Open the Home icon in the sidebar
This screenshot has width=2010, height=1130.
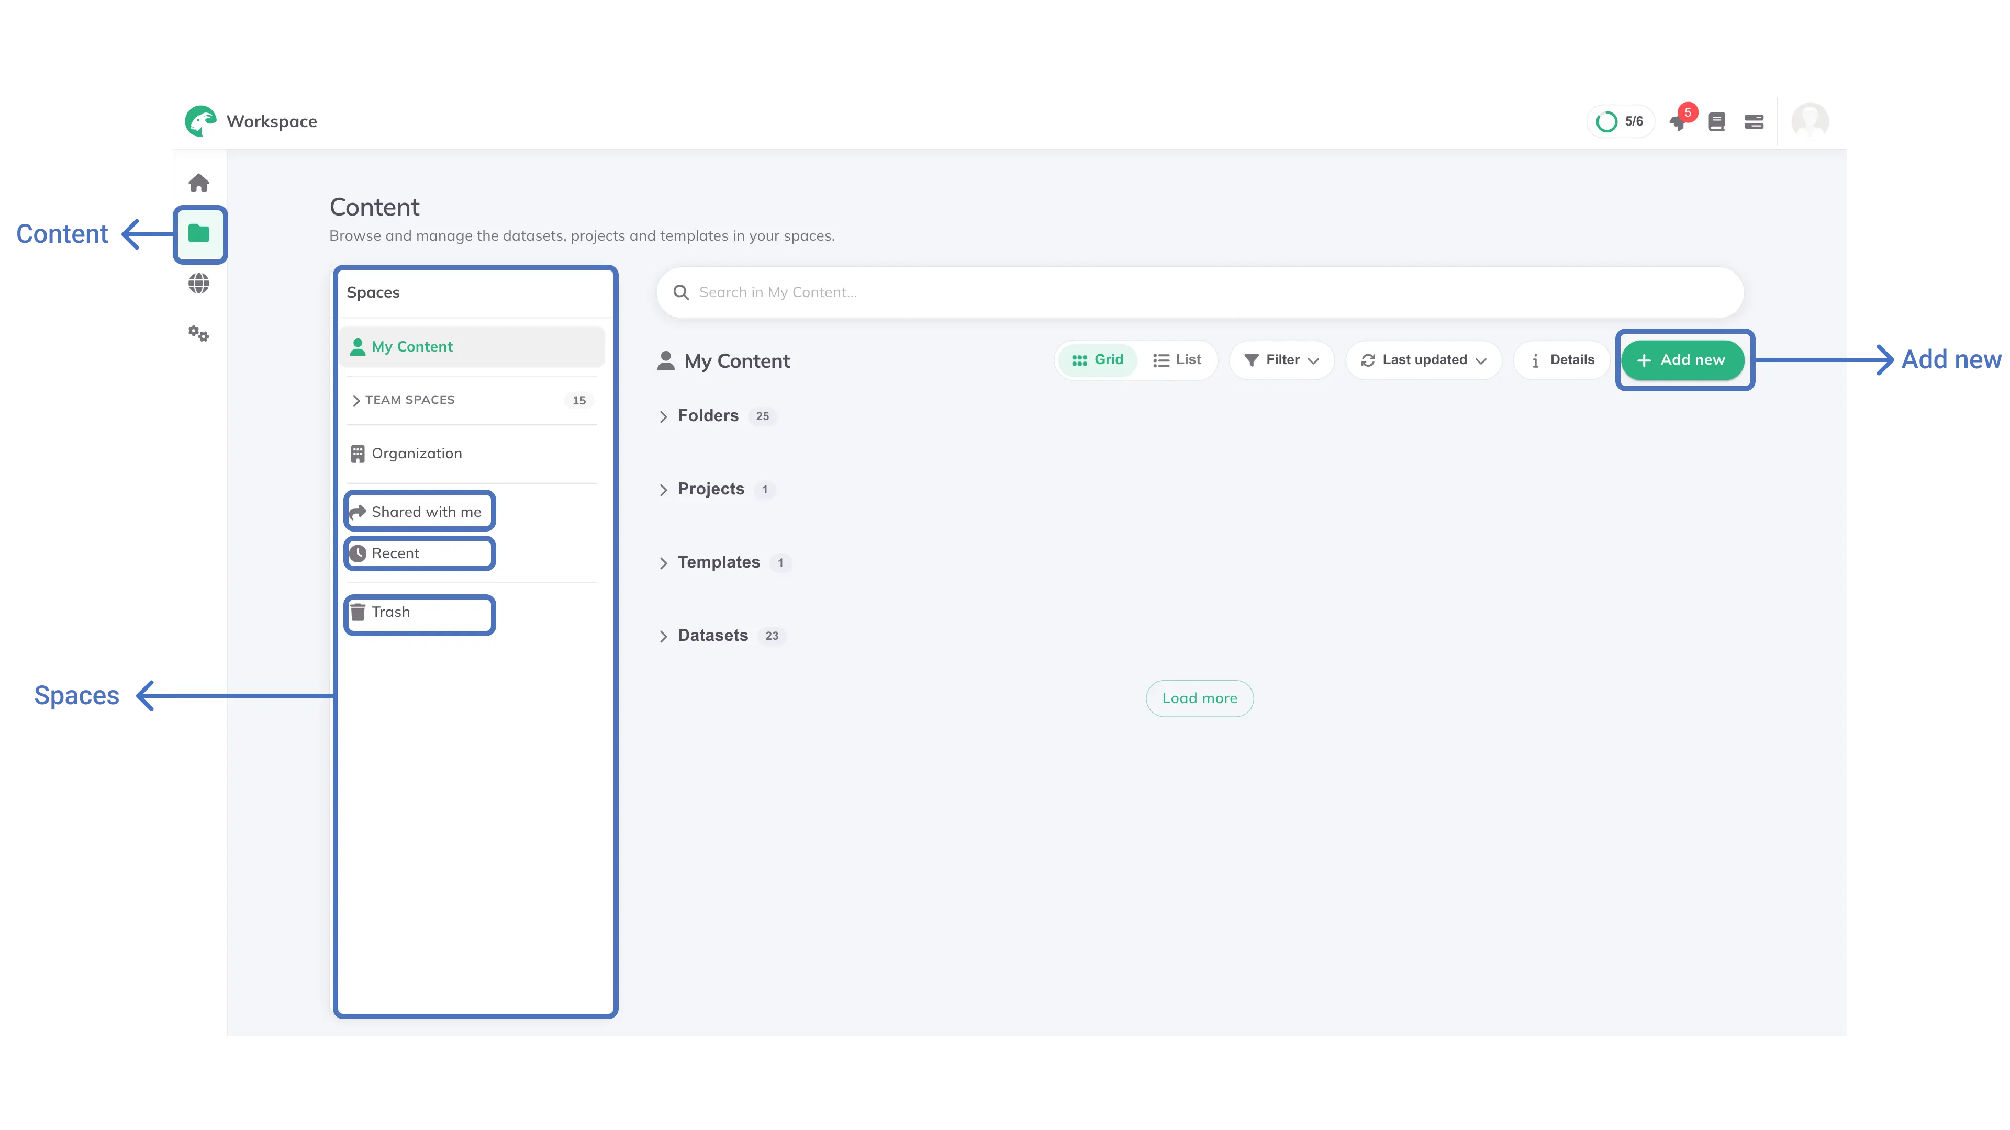pos(199,183)
